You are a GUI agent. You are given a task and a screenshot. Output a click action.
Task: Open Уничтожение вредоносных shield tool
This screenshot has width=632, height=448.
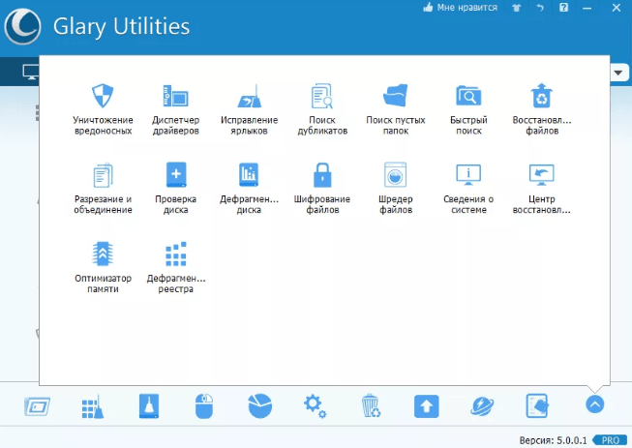[103, 108]
